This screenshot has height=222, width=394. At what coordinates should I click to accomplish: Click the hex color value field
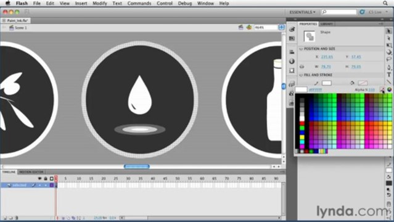pos(315,90)
